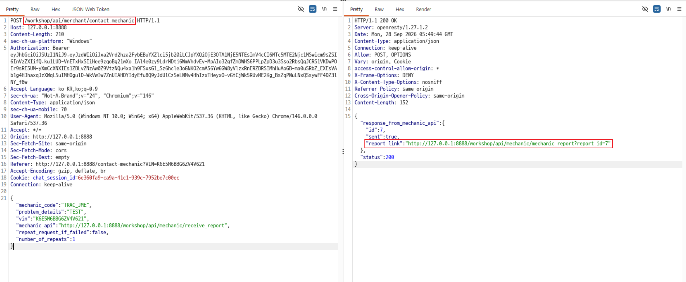This screenshot has width=686, height=282.
Task: Toggle show newlines \n in response pane
Action: pos(668,9)
